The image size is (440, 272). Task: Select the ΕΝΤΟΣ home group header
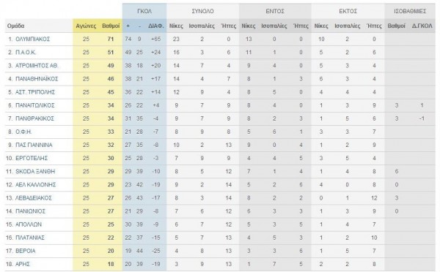click(275, 11)
